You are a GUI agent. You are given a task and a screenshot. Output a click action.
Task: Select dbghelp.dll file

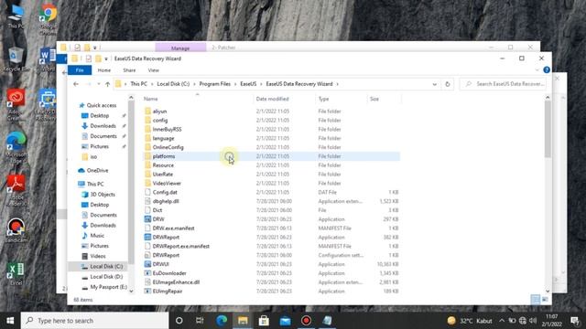166,201
